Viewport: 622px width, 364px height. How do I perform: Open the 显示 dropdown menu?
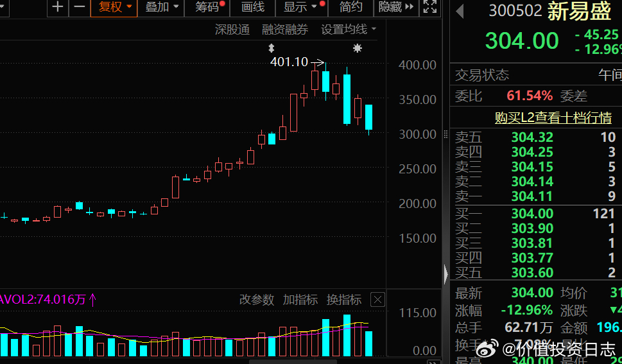[x=300, y=7]
